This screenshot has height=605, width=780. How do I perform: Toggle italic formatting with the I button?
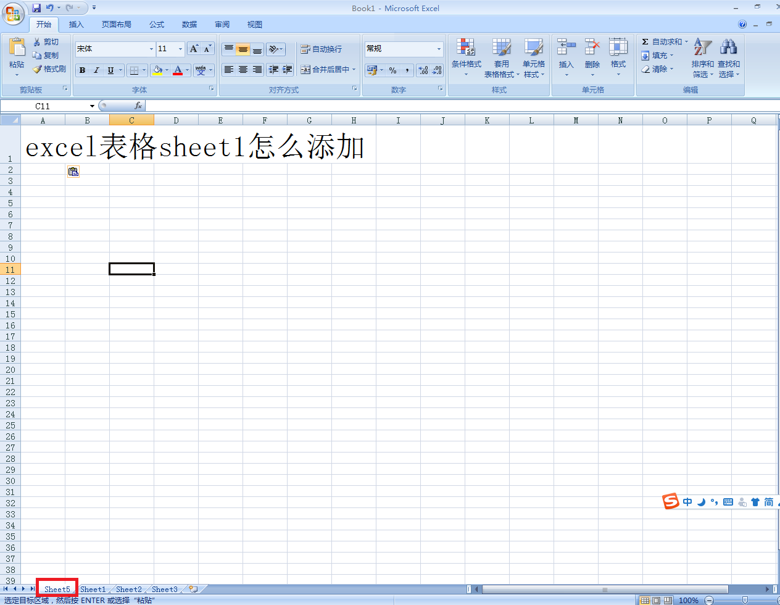[96, 70]
